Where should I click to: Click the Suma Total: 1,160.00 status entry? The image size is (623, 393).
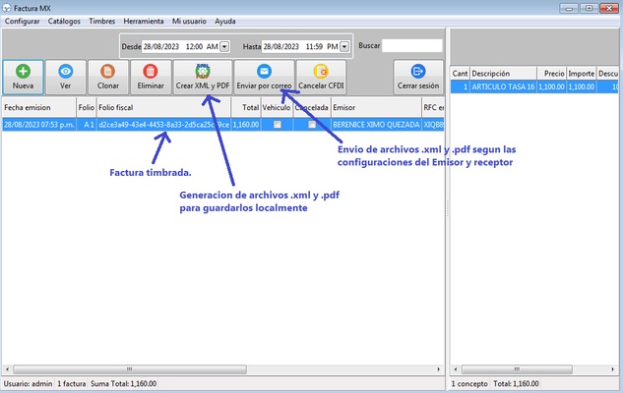(124, 384)
